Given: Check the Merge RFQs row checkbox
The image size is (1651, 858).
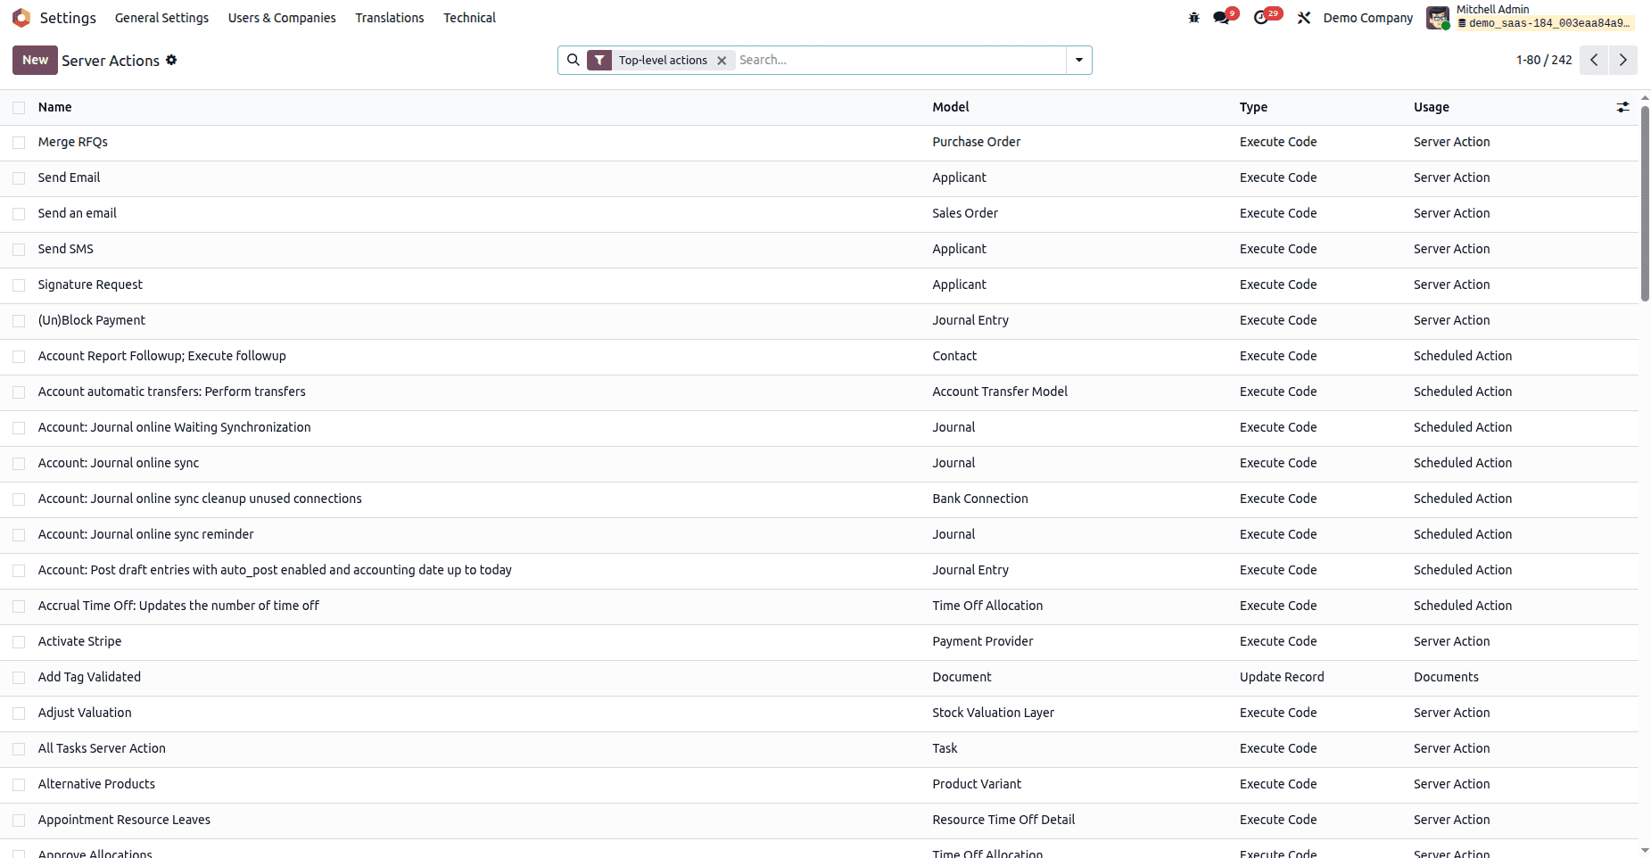Looking at the screenshot, I should pos(19,142).
